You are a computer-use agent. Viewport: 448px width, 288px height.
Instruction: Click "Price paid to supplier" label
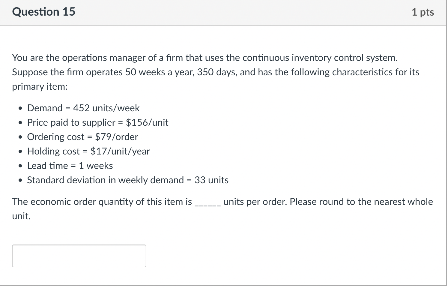71,122
